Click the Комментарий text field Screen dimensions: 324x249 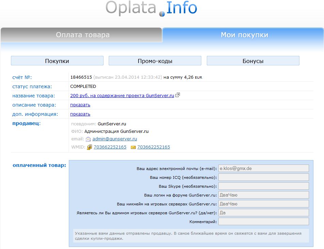click(263, 222)
